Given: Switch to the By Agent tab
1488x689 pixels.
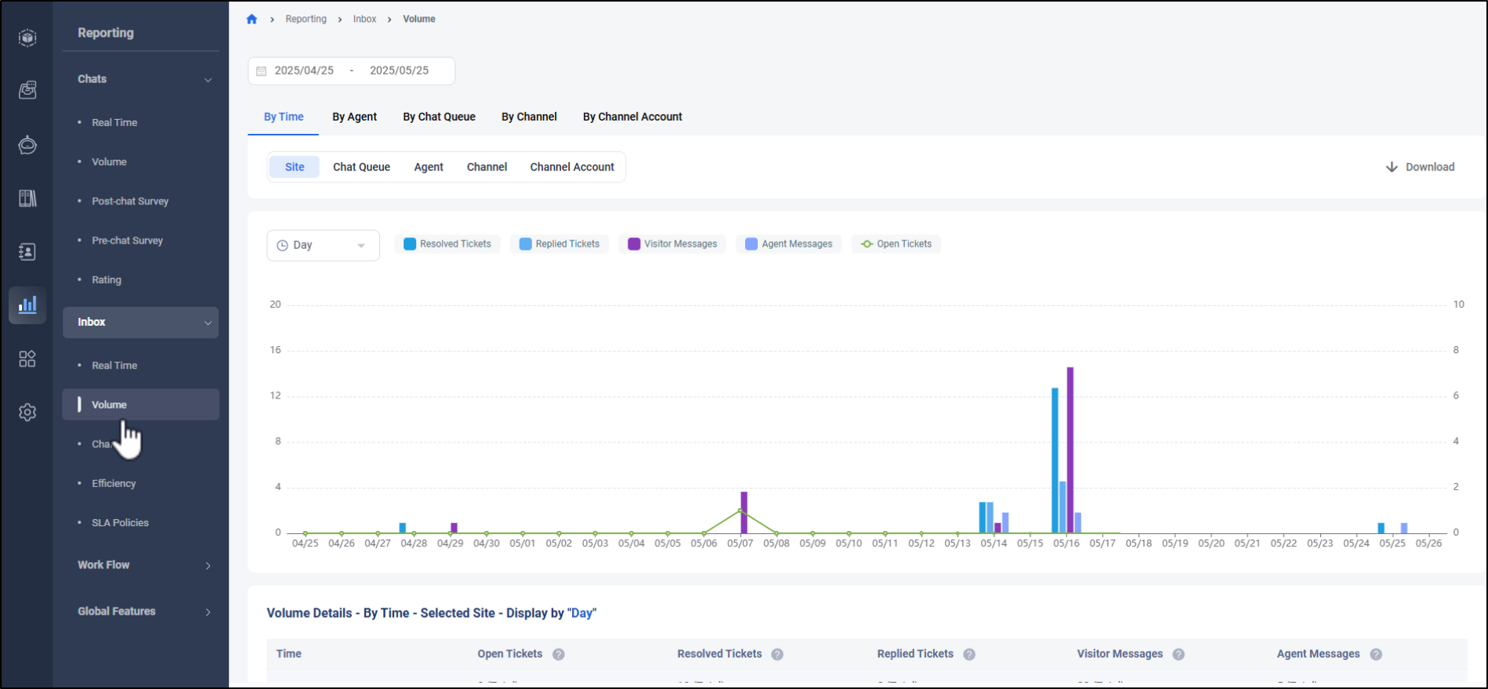Looking at the screenshot, I should [354, 117].
